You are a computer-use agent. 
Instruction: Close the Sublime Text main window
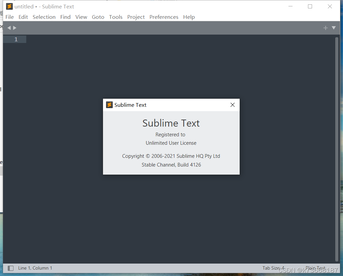pyautogui.click(x=330, y=6)
